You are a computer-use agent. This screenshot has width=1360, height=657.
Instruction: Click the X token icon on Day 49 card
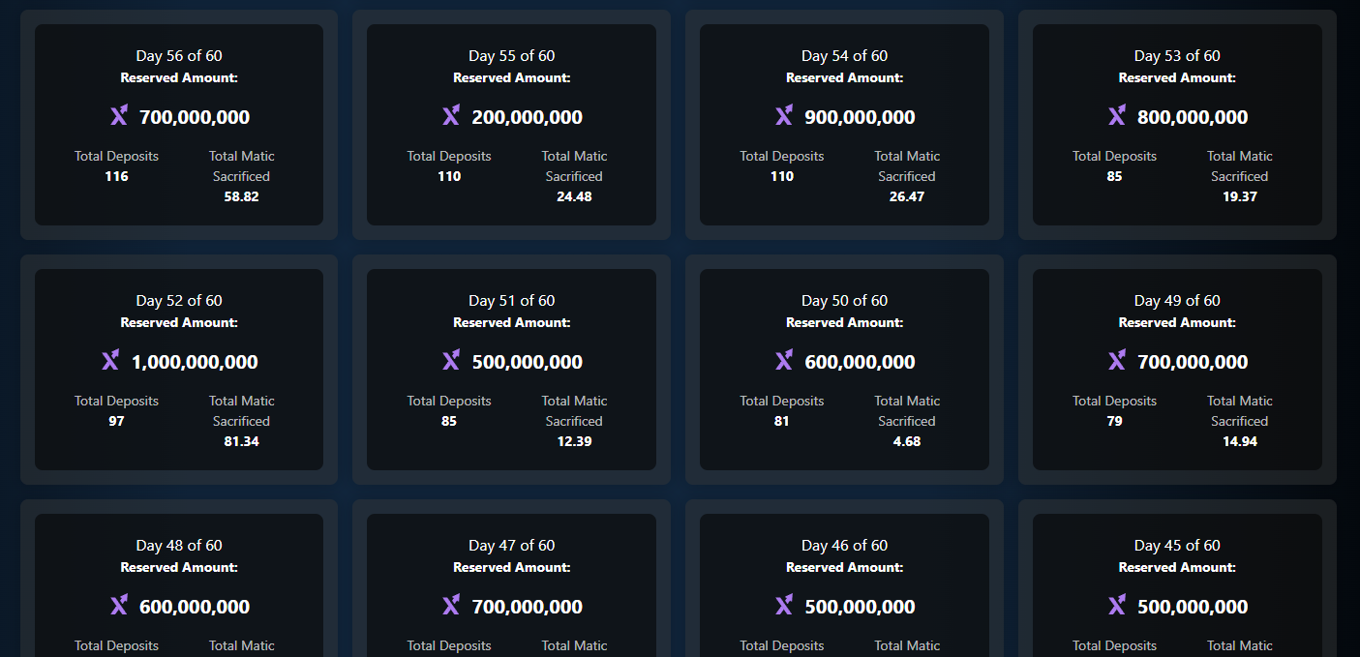point(1117,361)
